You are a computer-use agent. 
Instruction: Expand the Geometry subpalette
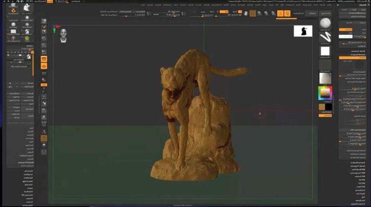[30, 170]
